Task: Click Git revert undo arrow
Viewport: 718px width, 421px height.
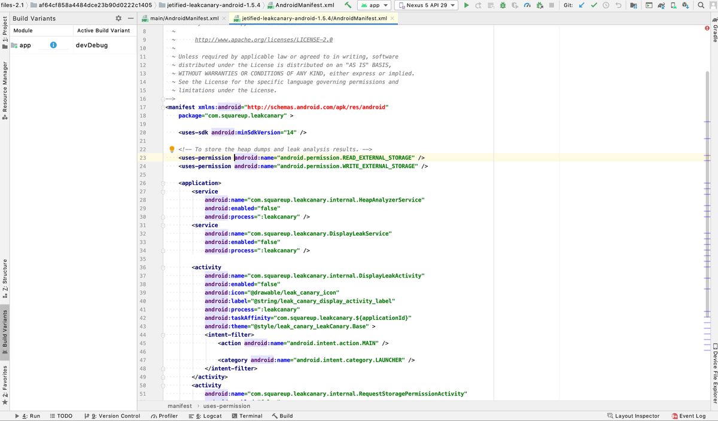Action: [x=618, y=5]
